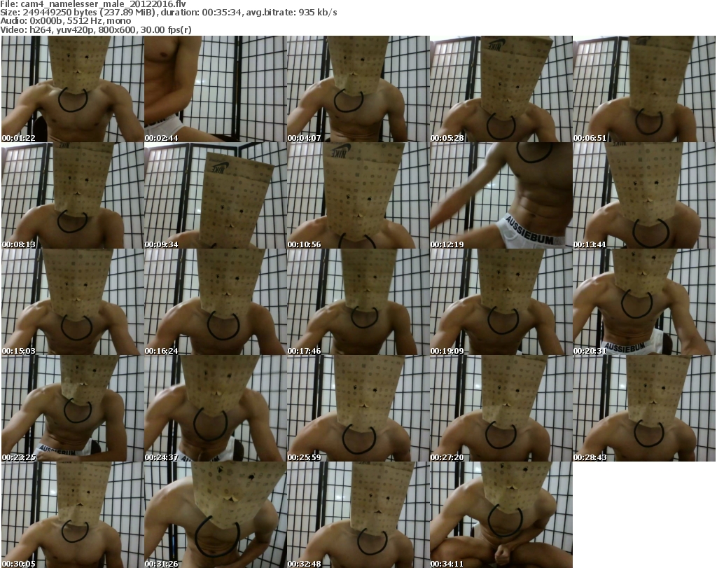This screenshot has width=717, height=568.
Task: Open the thumbnail stamped 00:02:44
Action: (216, 89)
